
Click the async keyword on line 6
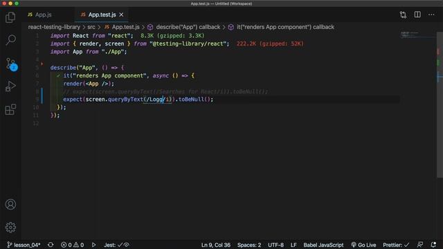point(161,75)
